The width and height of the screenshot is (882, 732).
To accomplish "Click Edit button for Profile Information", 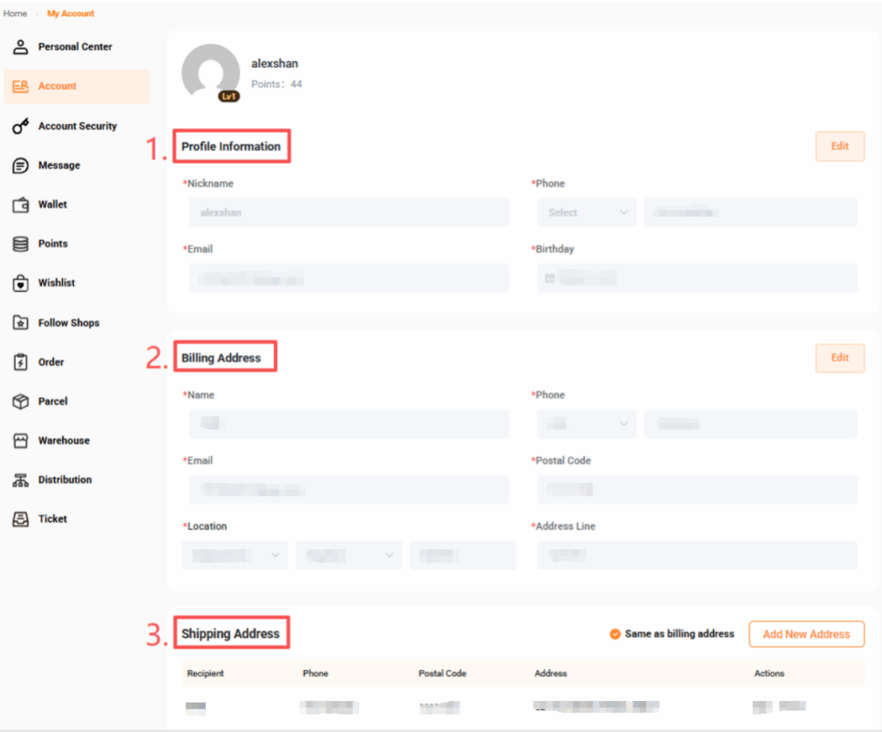I will point(839,146).
